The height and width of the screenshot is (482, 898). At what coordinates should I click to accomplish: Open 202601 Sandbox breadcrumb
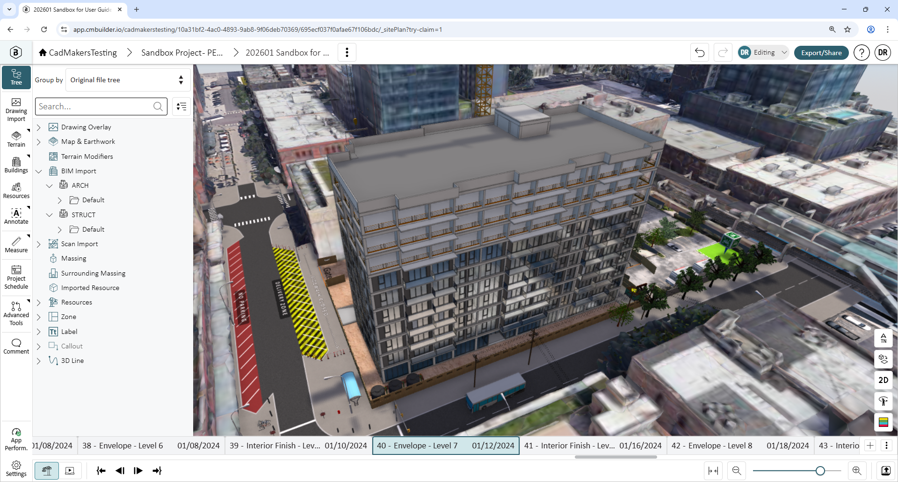pos(287,52)
